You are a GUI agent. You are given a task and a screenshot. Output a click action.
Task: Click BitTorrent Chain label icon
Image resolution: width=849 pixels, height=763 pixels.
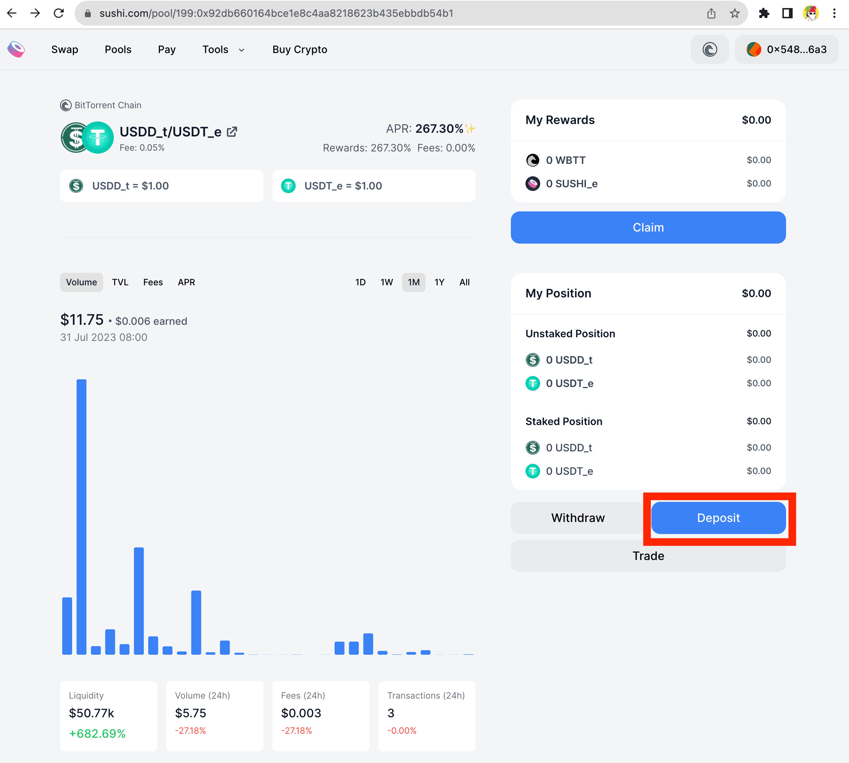66,105
